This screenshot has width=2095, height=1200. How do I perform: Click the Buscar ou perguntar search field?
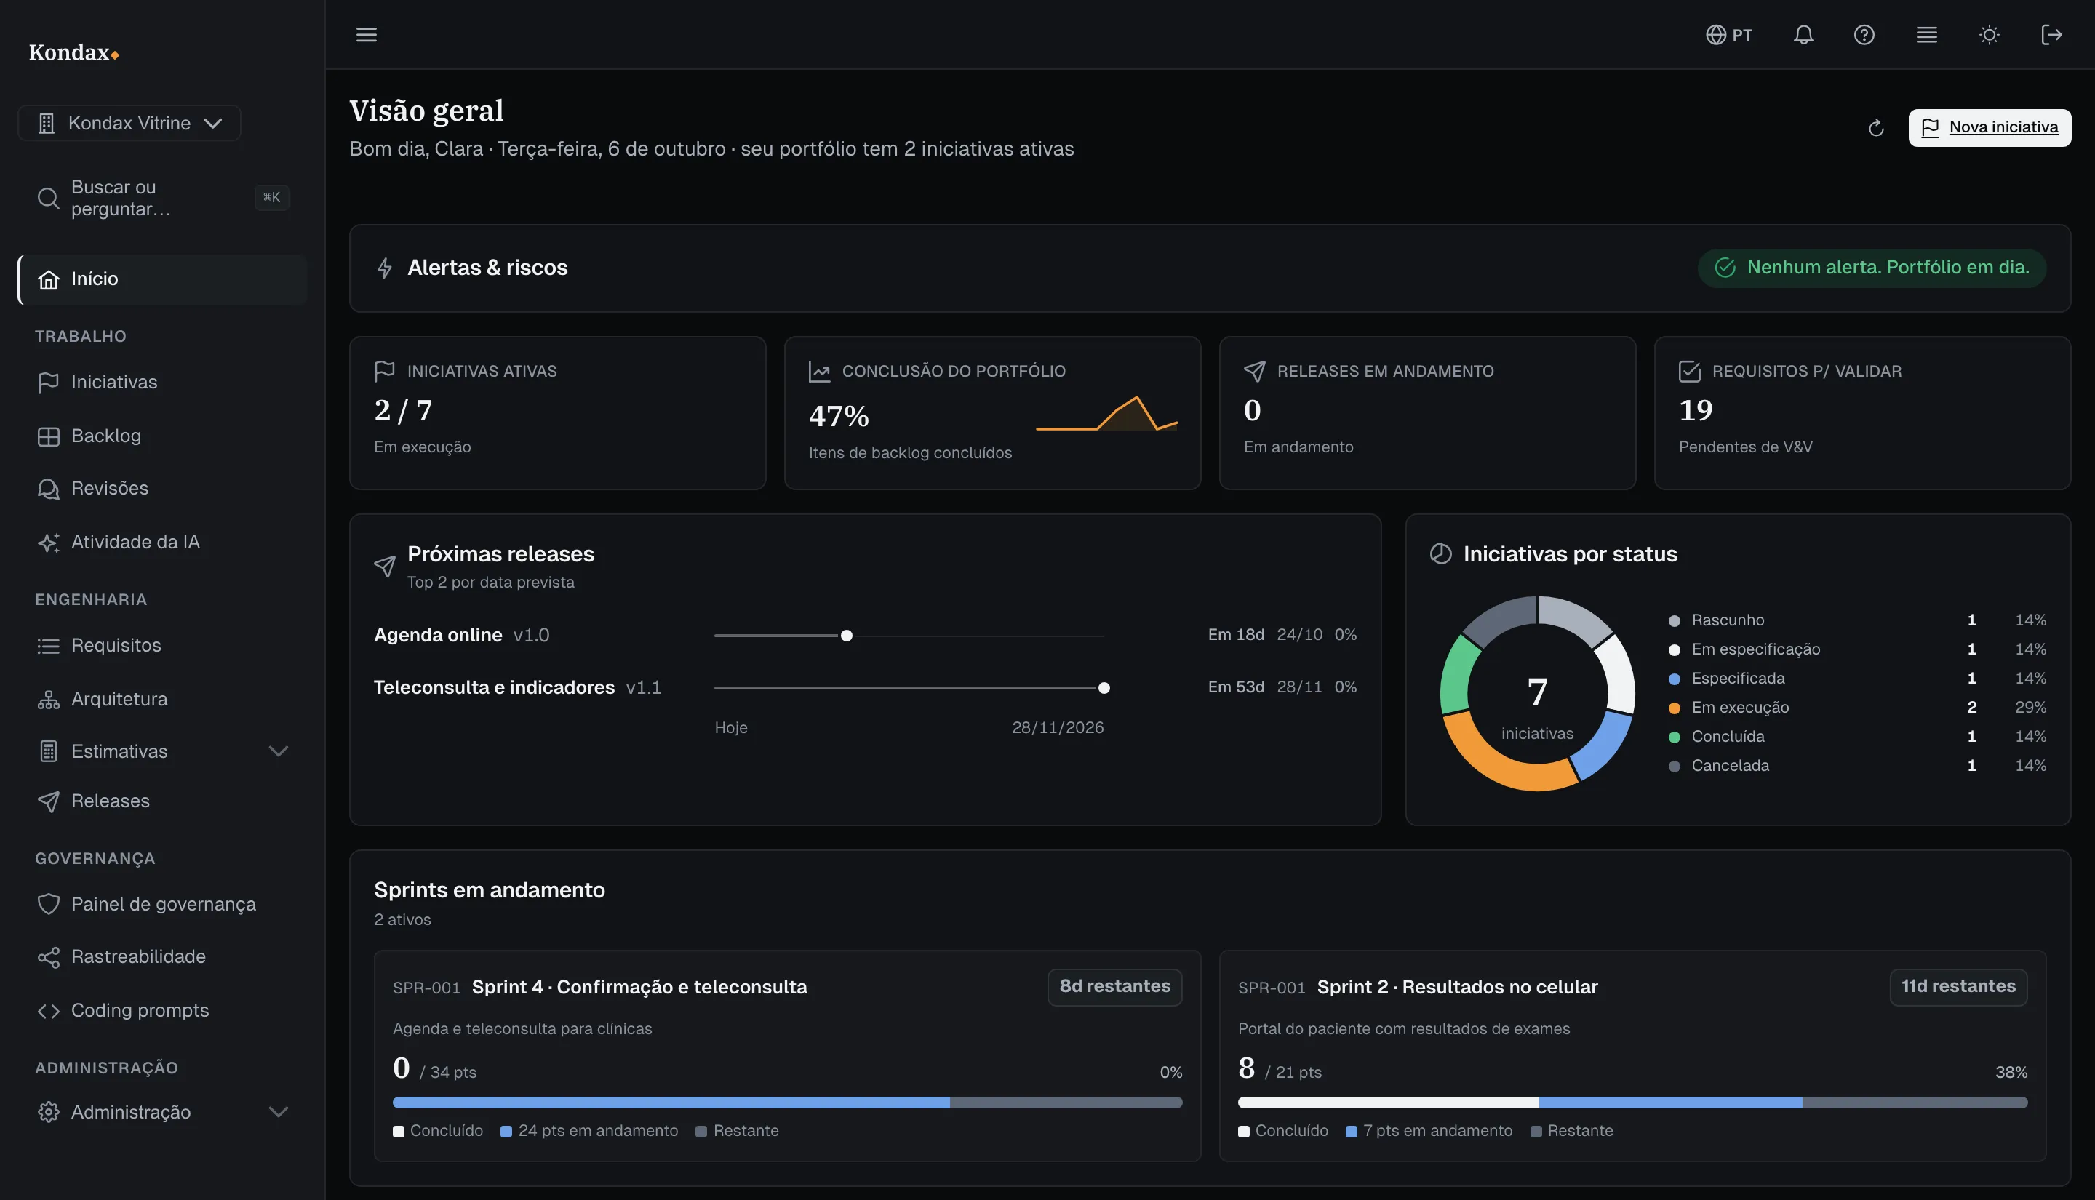[x=162, y=198]
